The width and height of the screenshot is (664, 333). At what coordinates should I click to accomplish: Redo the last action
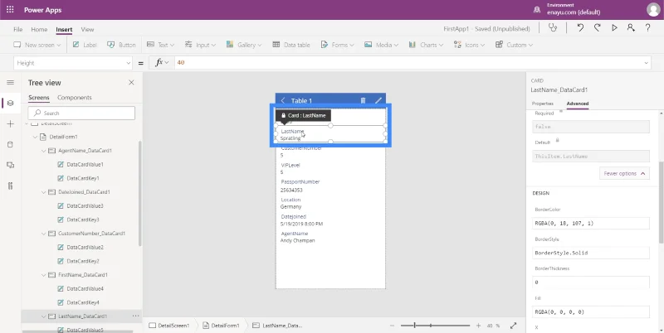(x=597, y=28)
